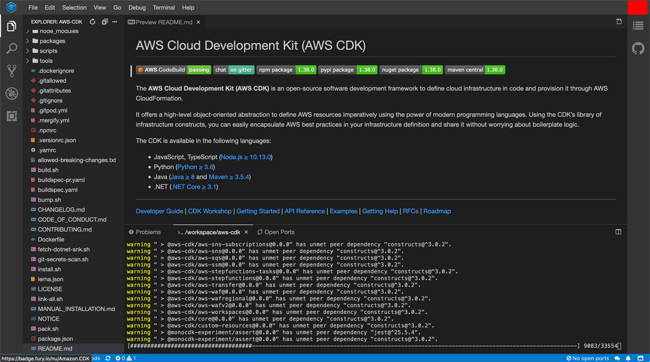Click the .NET Core ≥ 3.1 link
650x362 pixels.
194,187
